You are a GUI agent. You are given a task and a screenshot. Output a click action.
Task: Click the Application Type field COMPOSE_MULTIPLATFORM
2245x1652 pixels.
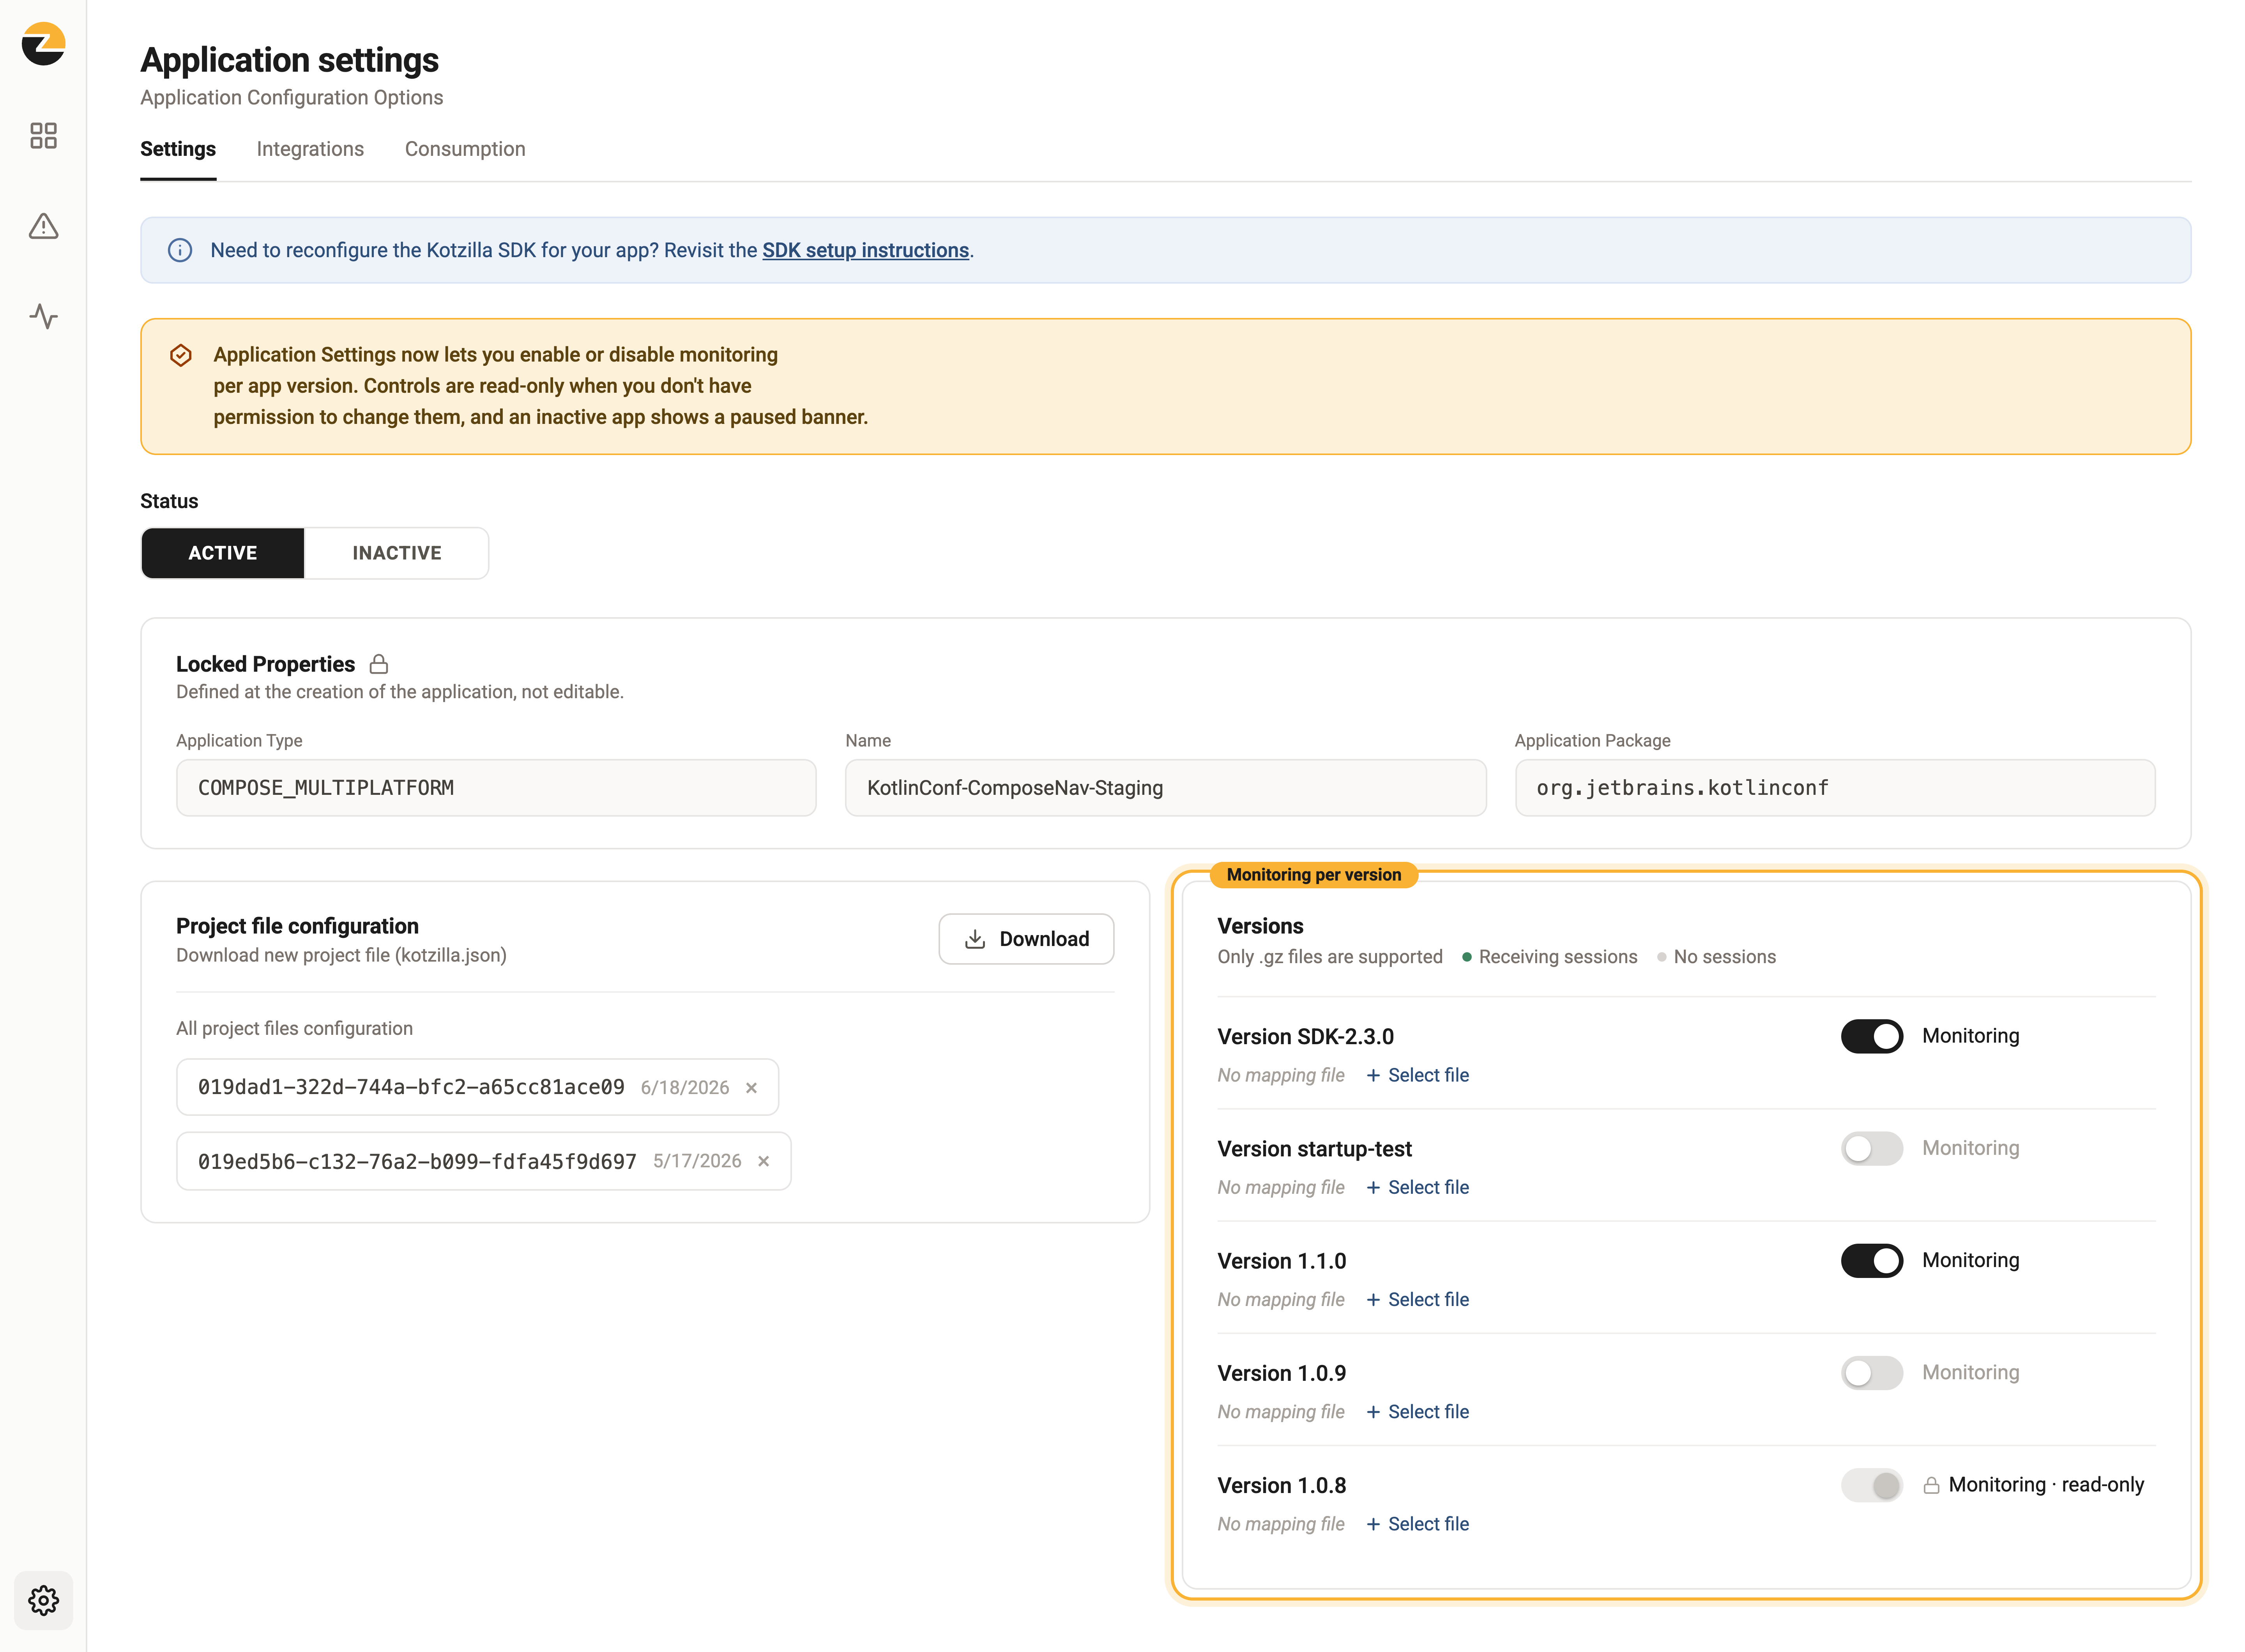pos(496,788)
